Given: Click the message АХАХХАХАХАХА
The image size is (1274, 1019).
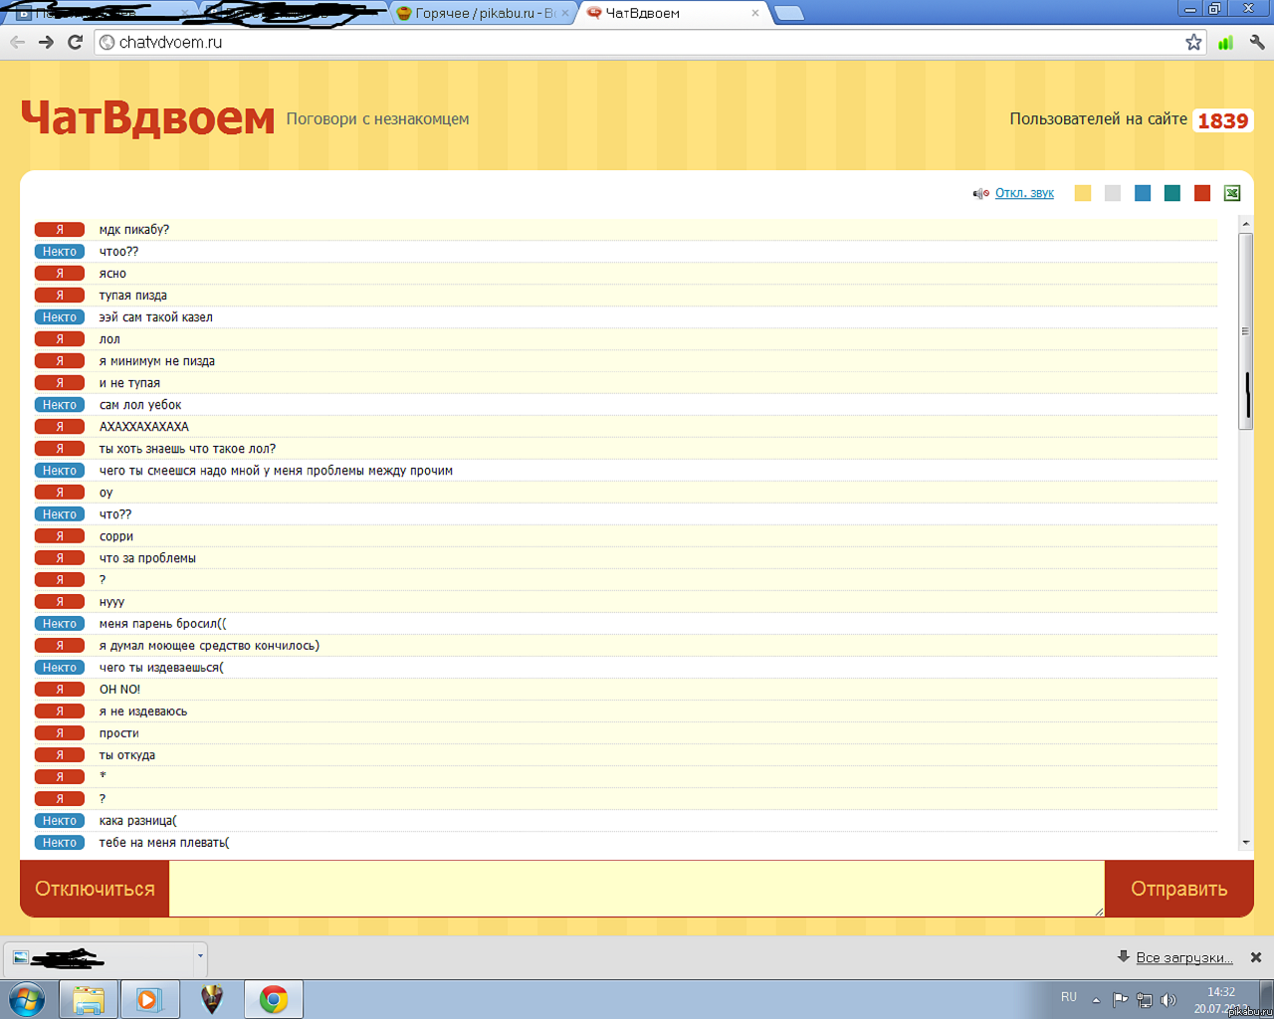Looking at the screenshot, I should point(144,427).
